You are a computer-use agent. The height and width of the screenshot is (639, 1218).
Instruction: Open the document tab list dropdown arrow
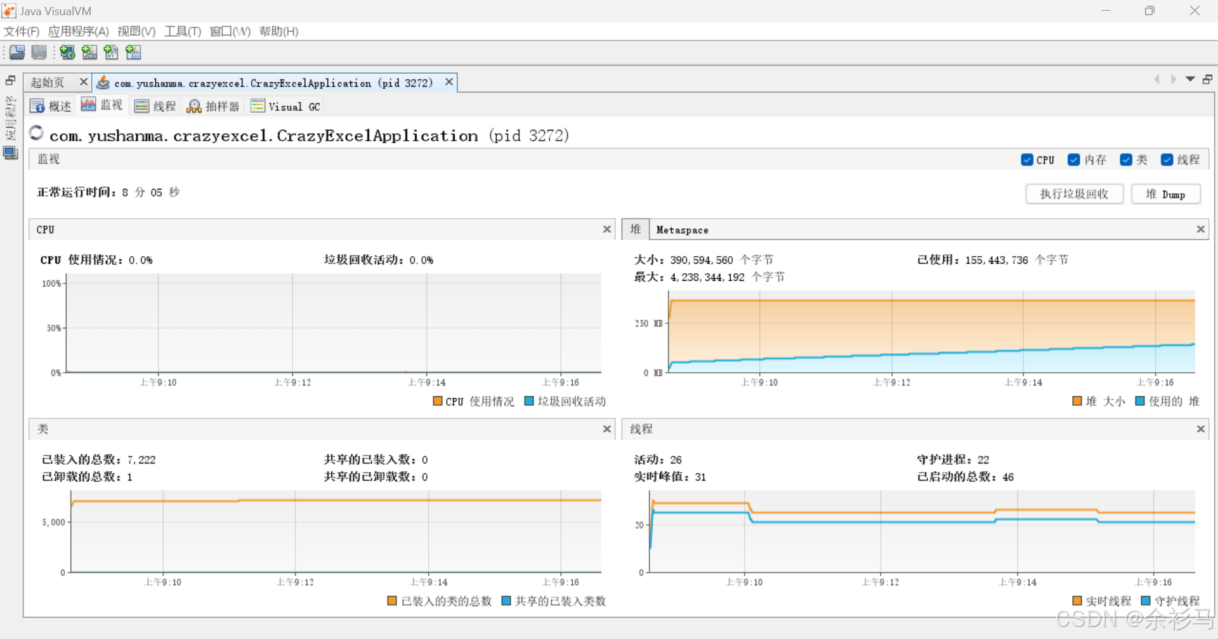tap(1190, 79)
